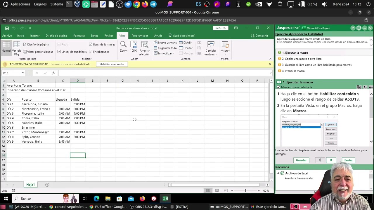The height and width of the screenshot is (210, 374).
Task: Click the formula bar input field
Action: tap(163, 73)
